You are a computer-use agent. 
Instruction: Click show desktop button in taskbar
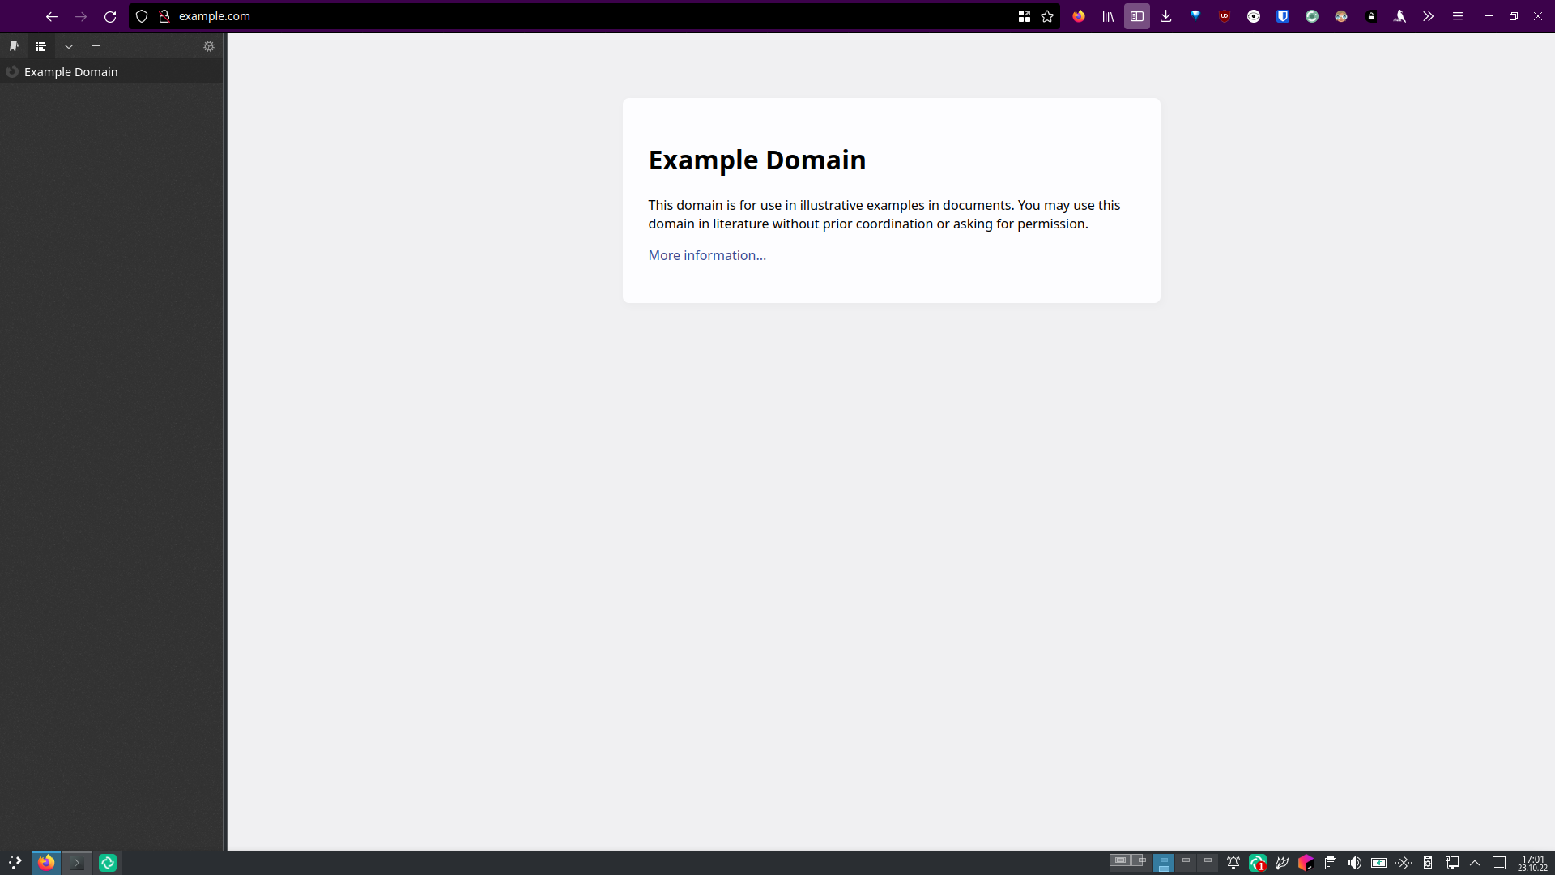[x=1499, y=863]
